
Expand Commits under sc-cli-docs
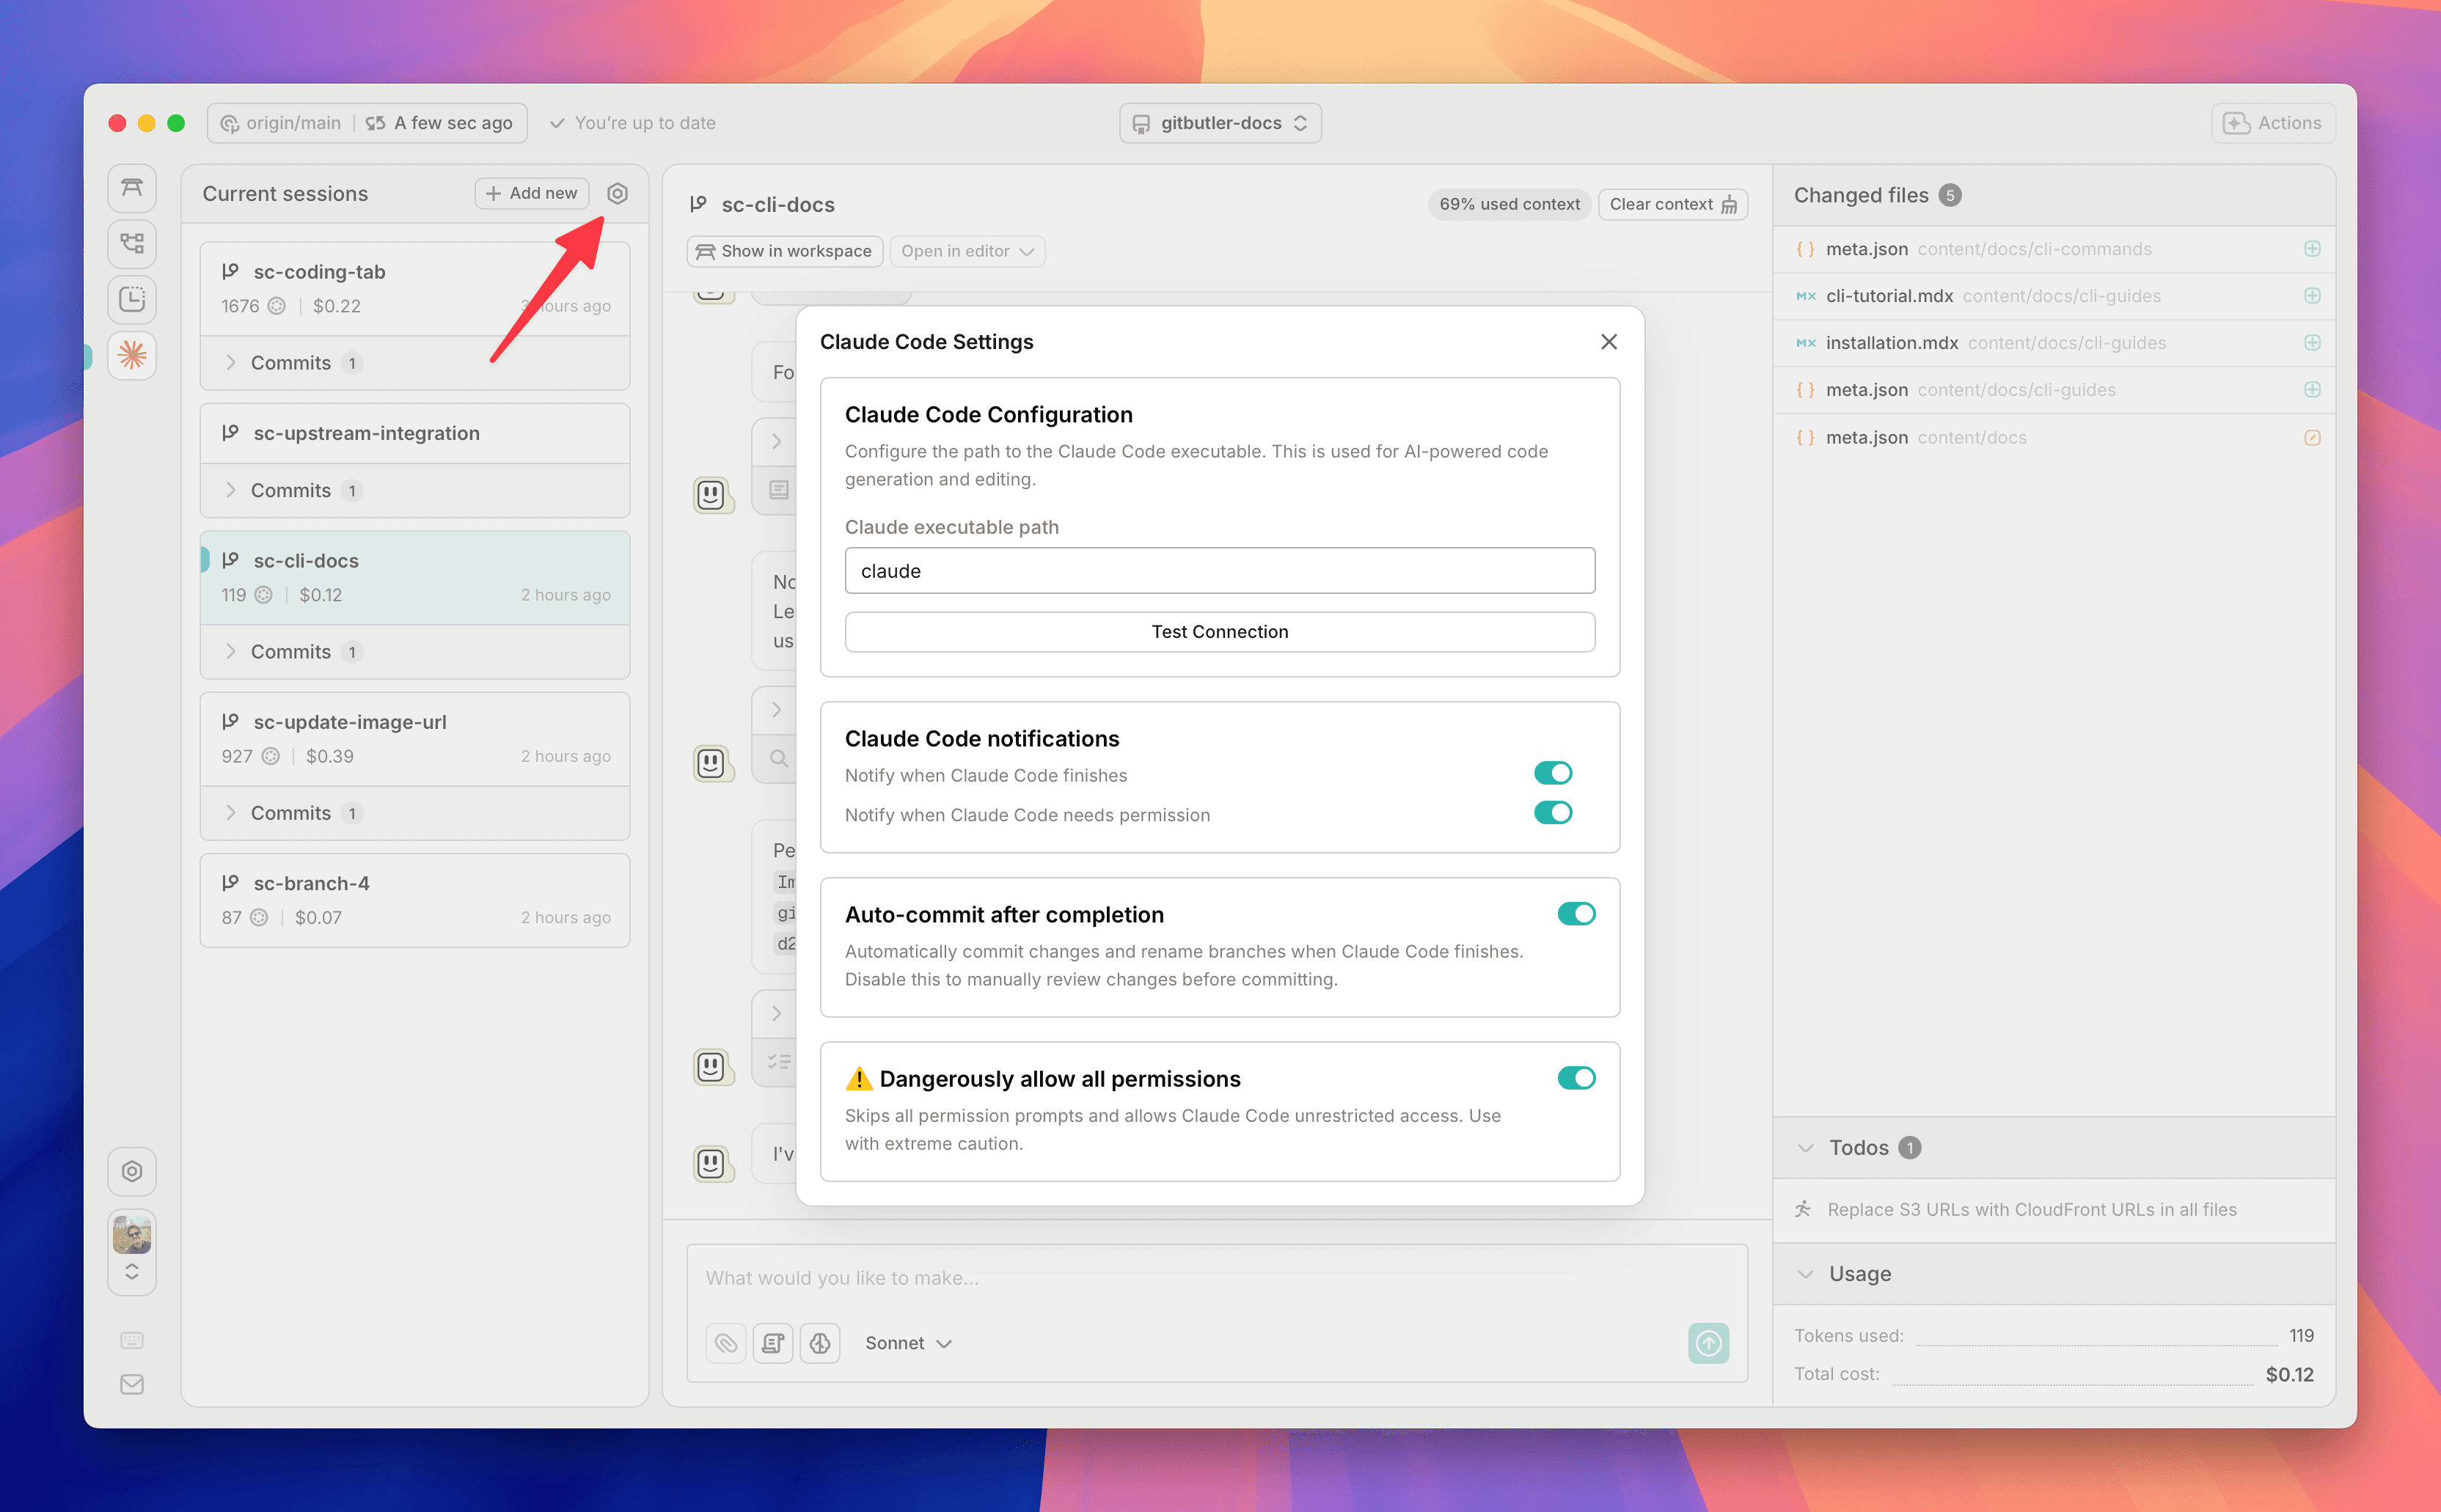coord(290,651)
